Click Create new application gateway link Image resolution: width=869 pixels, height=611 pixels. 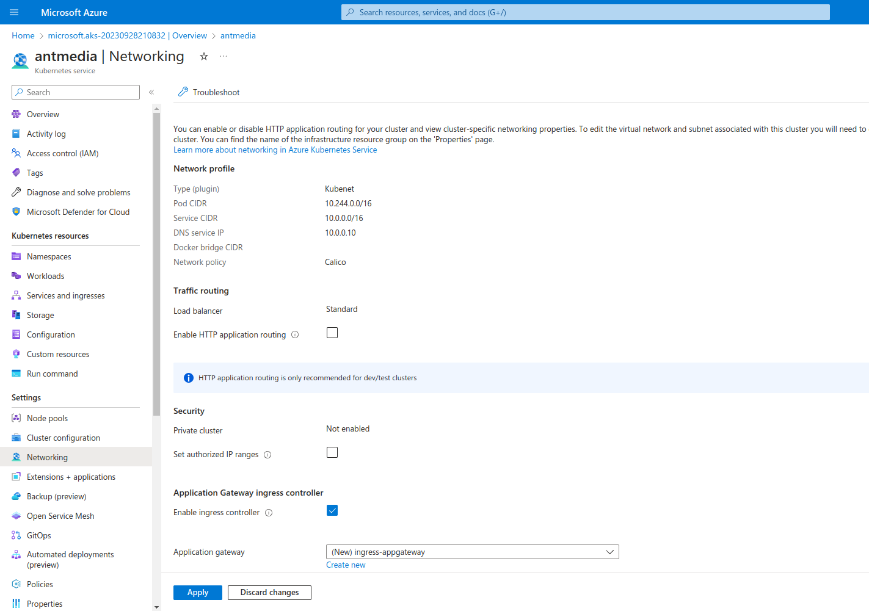tap(346, 565)
